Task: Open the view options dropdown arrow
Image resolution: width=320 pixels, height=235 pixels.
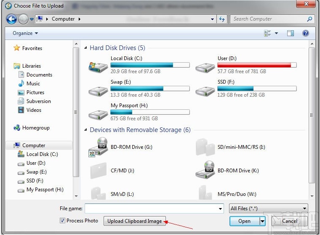Action: (276, 33)
